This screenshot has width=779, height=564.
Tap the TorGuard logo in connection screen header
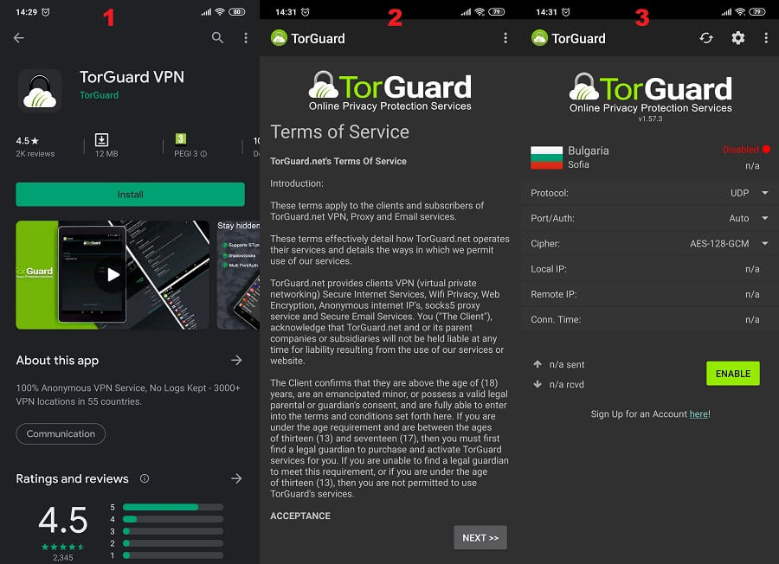pyautogui.click(x=539, y=38)
